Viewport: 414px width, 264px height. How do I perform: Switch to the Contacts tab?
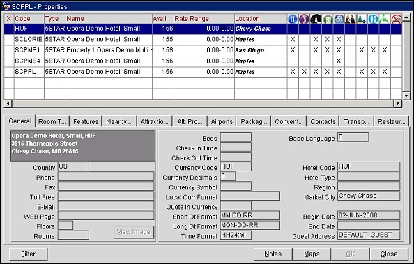pyautogui.click(x=323, y=122)
